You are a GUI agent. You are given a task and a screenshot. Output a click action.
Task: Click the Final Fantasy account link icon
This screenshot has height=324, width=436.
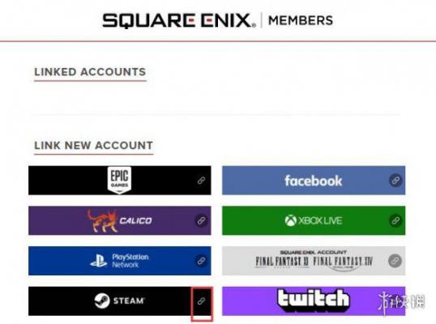pyautogui.click(x=395, y=261)
